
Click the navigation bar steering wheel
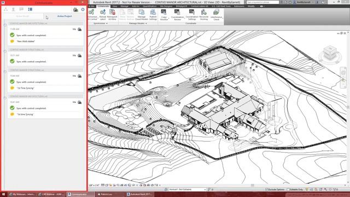(343, 73)
